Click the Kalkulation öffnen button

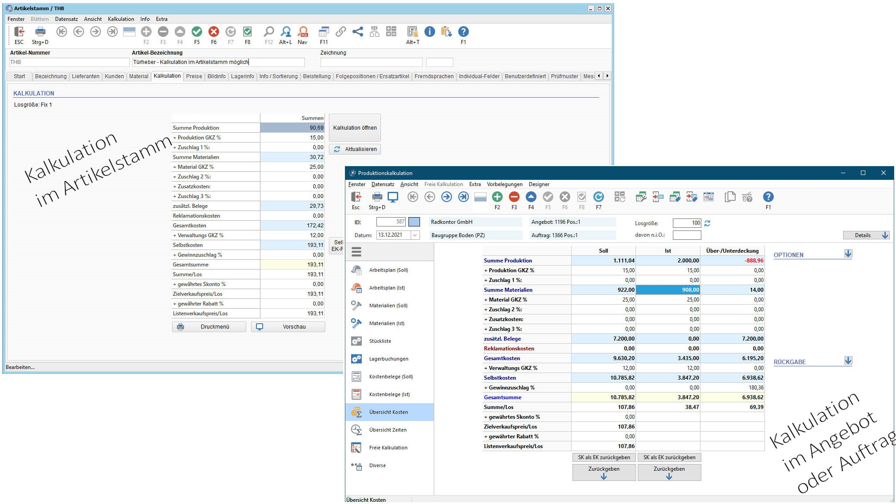355,128
